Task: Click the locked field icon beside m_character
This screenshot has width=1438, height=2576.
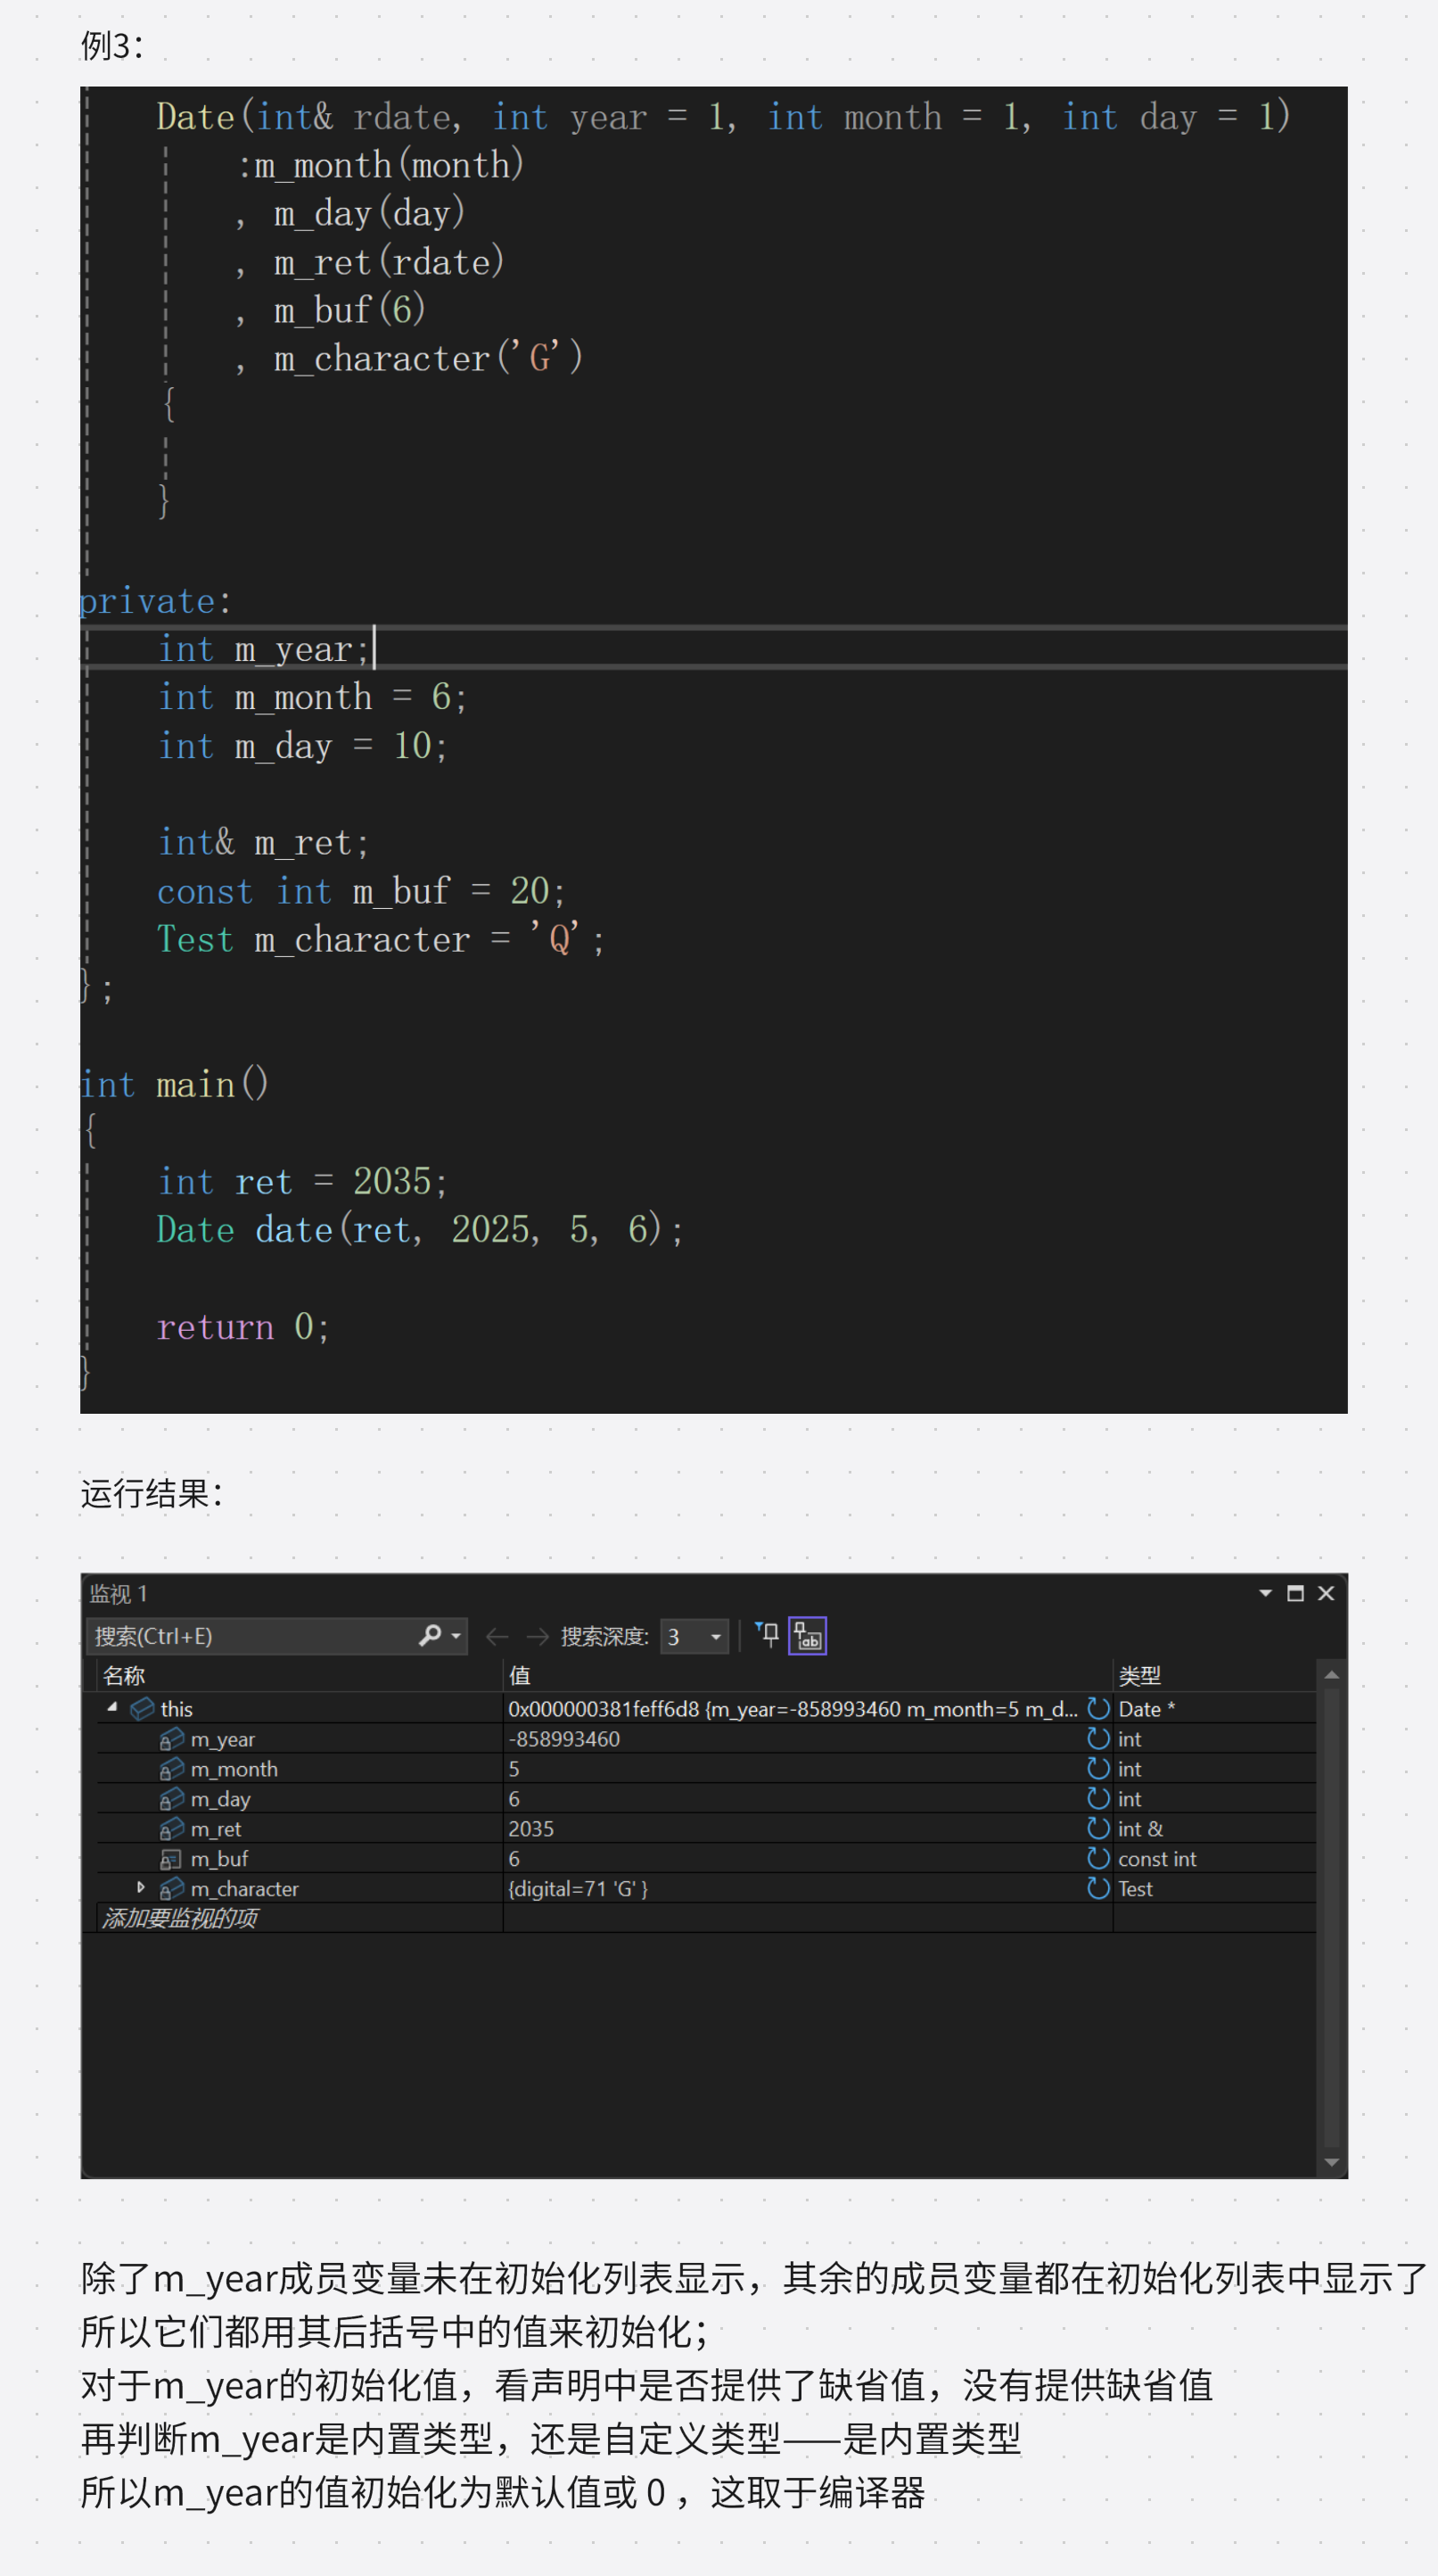Action: (172, 1888)
